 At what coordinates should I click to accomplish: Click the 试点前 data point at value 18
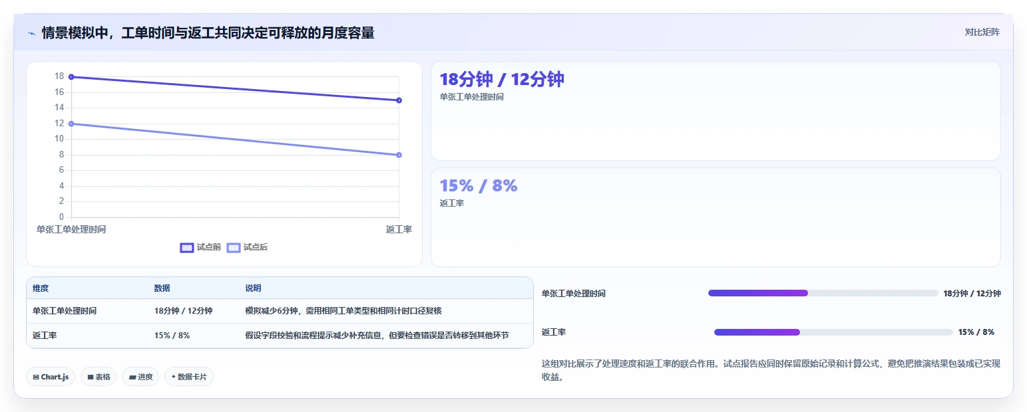[x=71, y=77]
